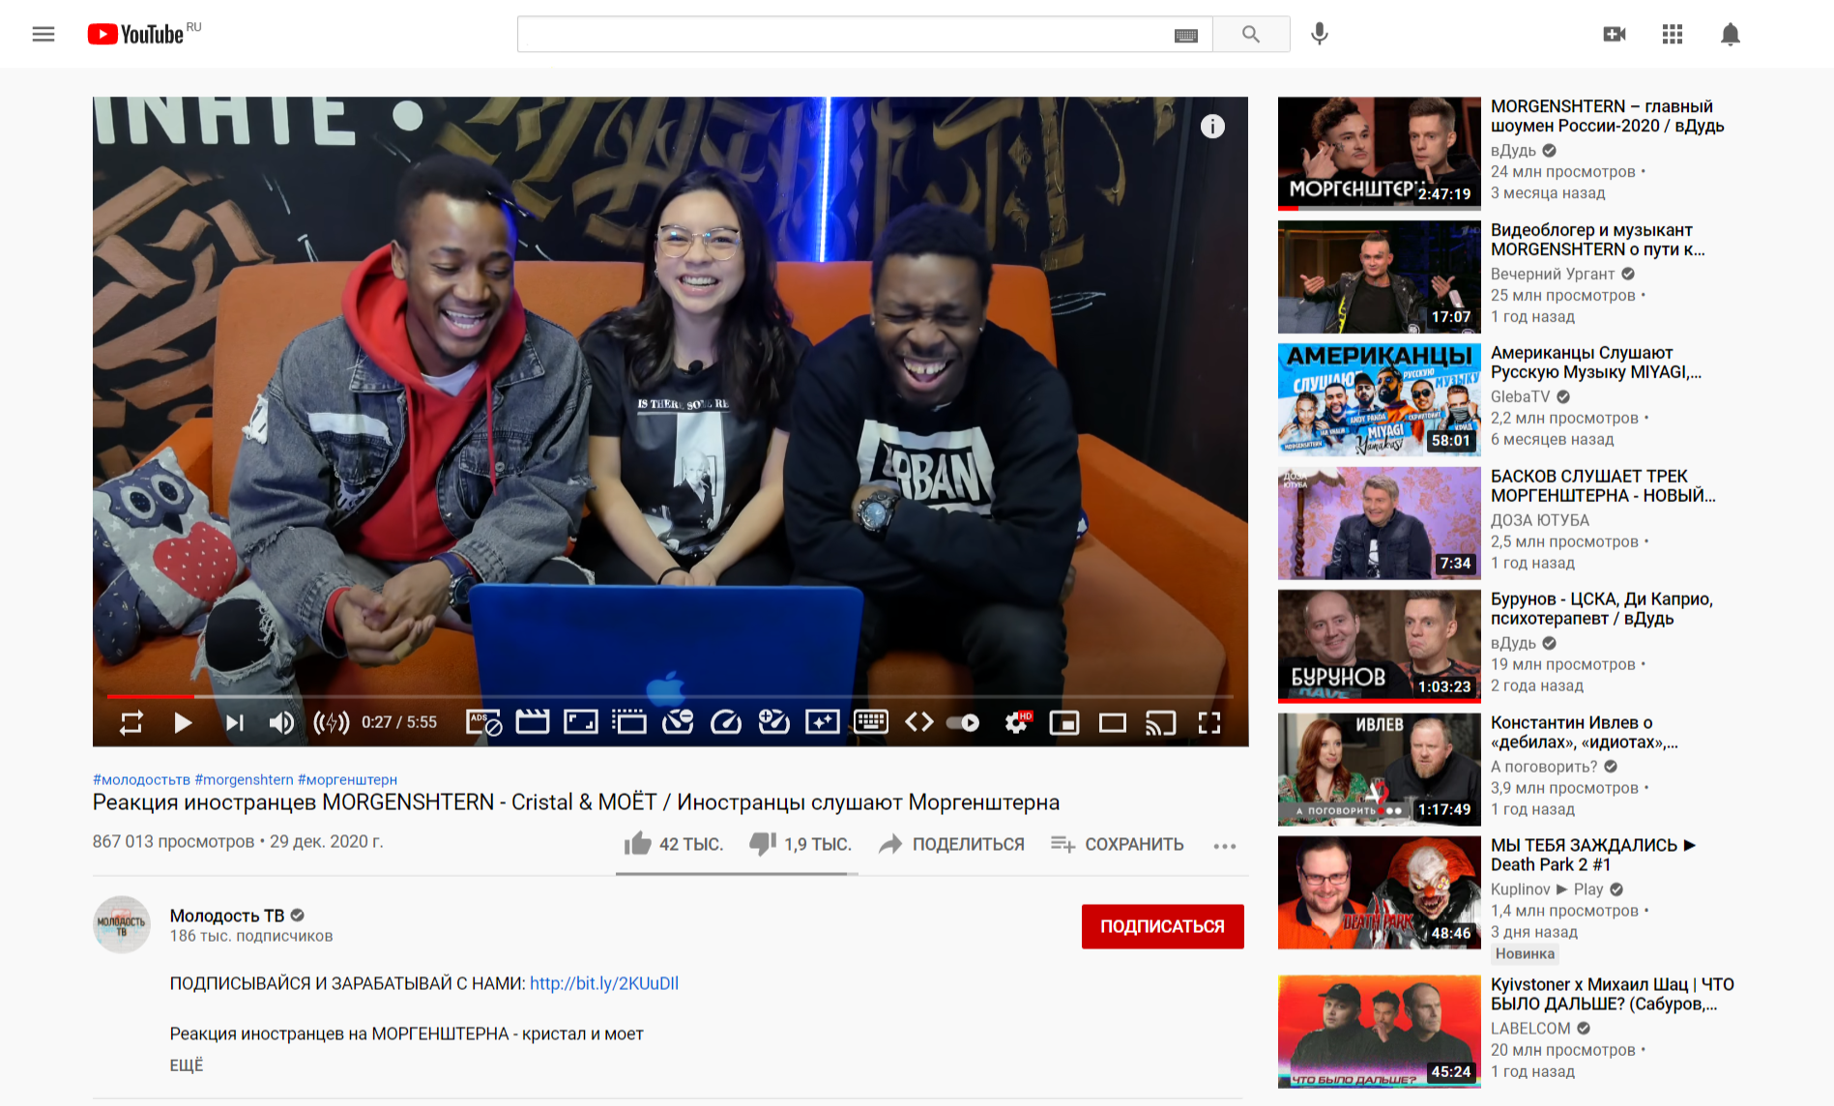Image resolution: width=1834 pixels, height=1106 pixels.
Task: Open player settings gear with HD badge
Action: [x=1017, y=722]
